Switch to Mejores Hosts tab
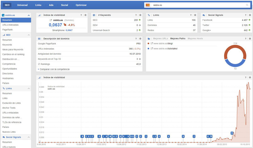 pyautogui.click(x=195, y=39)
